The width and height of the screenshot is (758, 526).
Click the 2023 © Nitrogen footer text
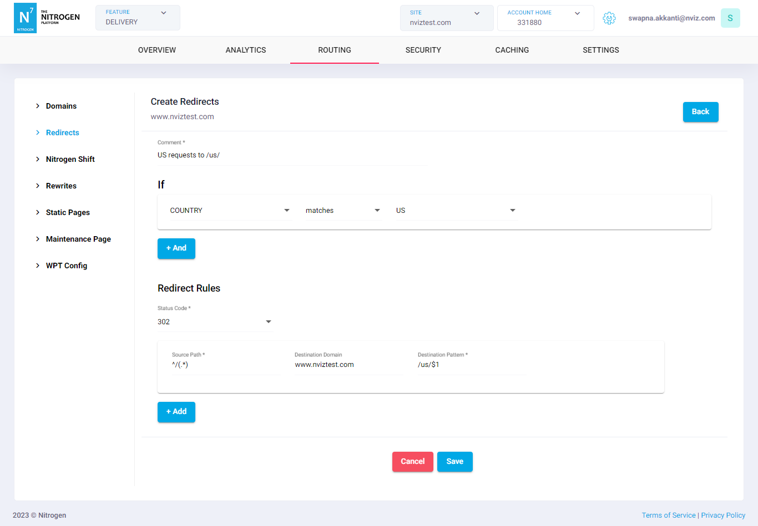(39, 515)
